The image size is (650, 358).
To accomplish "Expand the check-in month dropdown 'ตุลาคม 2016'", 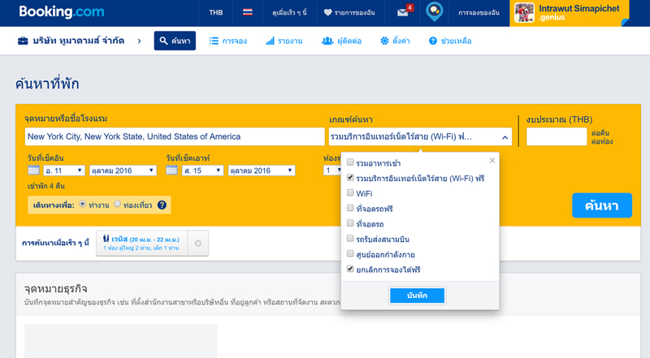I will point(123,170).
